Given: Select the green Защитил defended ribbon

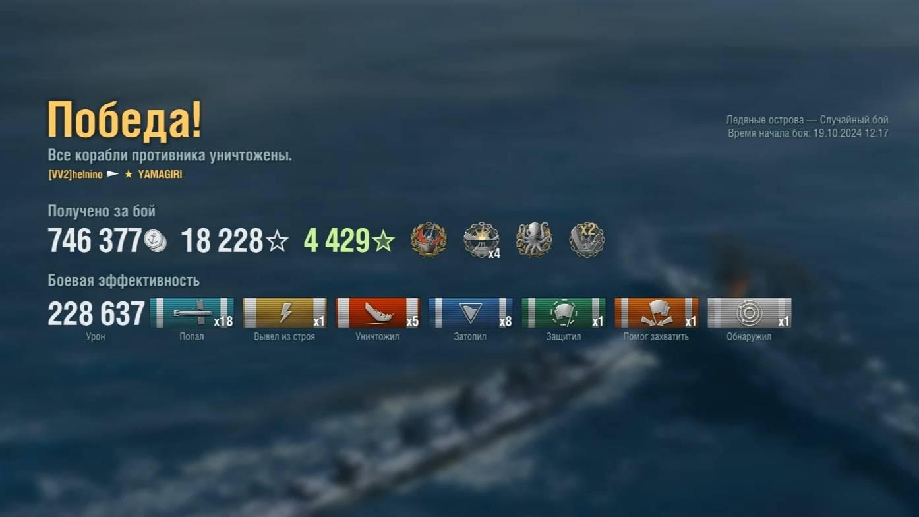Looking at the screenshot, I should pos(564,313).
